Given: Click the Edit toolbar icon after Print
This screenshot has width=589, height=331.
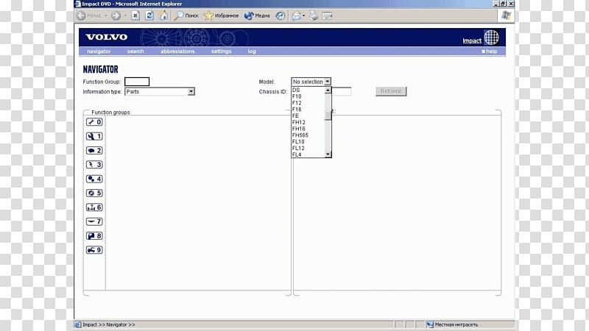Looking at the screenshot, I should tap(327, 15).
